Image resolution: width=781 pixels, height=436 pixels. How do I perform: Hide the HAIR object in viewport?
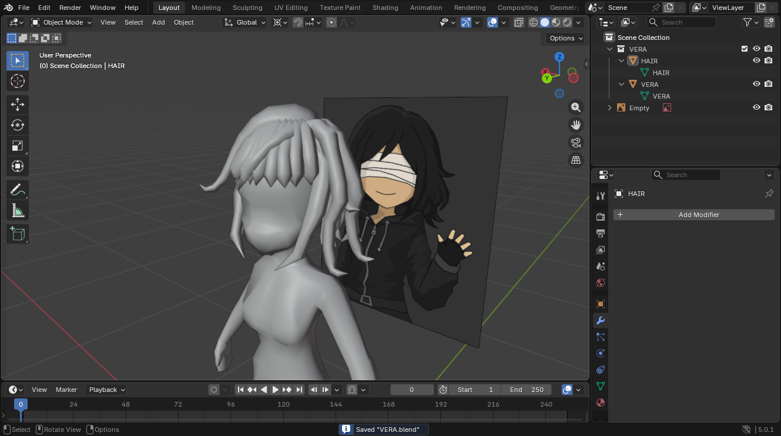pyautogui.click(x=757, y=60)
